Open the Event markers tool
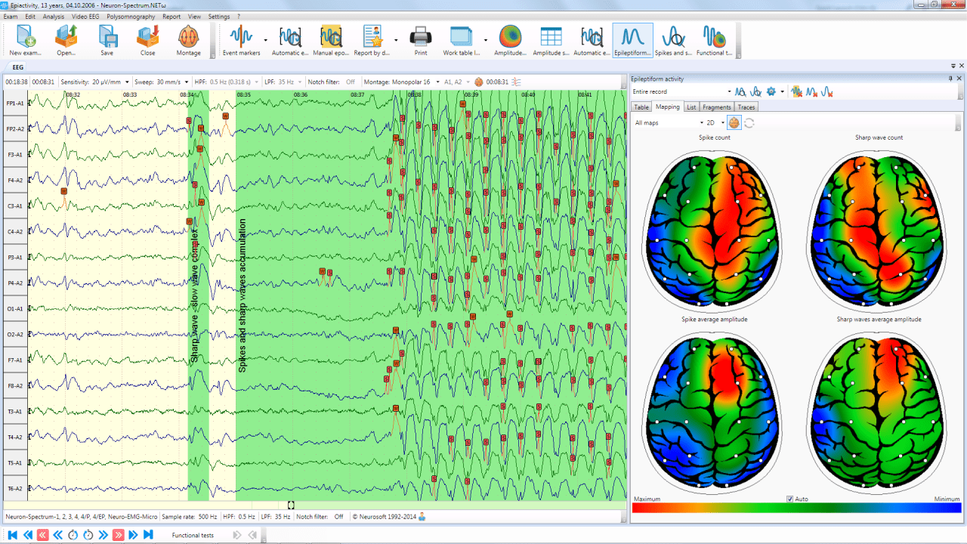The height and width of the screenshot is (544, 967). click(x=241, y=40)
